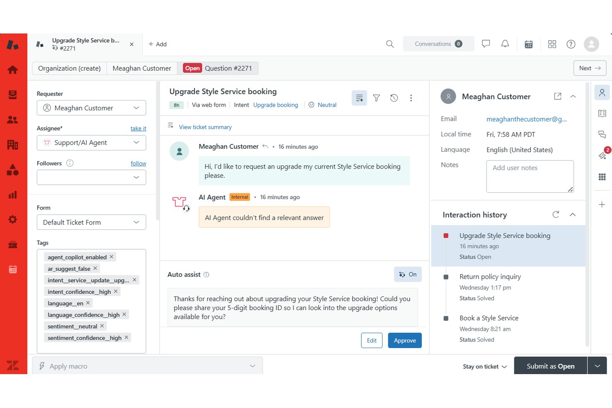
Task: Open Customers icon in the left sidebar
Action: [13, 120]
